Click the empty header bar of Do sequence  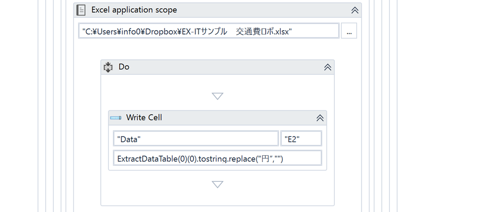click(x=226, y=67)
